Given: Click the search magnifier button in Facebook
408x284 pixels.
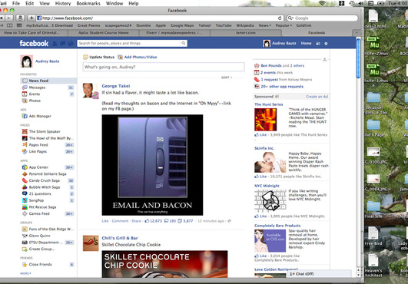Looking at the screenshot, I should coord(184,43).
